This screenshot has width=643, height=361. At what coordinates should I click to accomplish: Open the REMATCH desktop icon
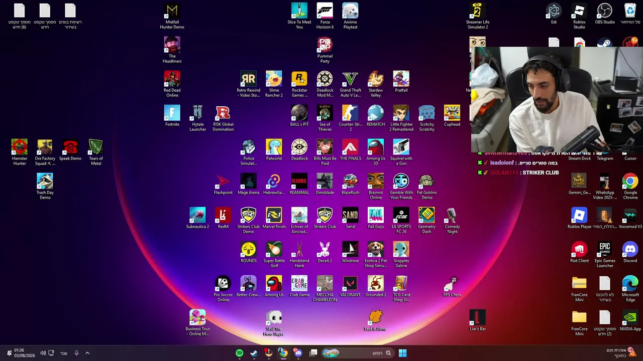[375, 116]
